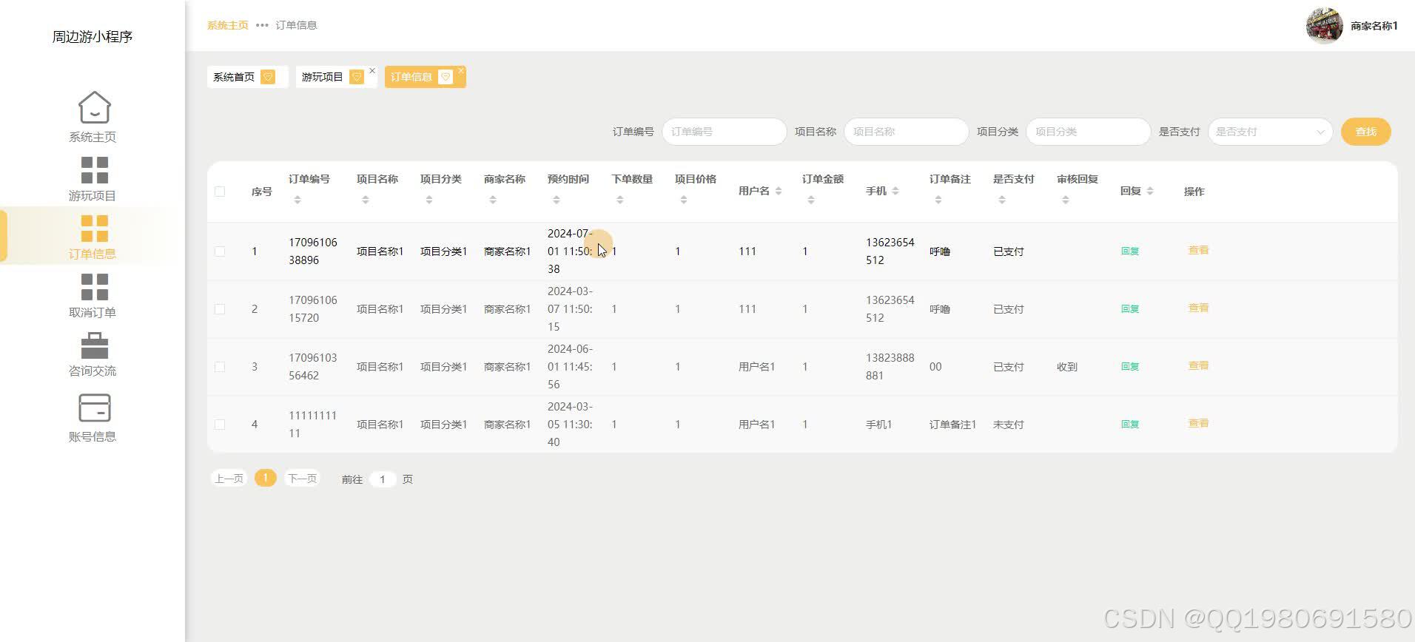This screenshot has height=642, width=1415.
Task: Sort by 回复 column arrows
Action: point(1150,191)
